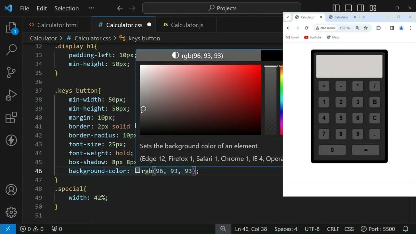This screenshot has height=234, width=416.
Task: Switch to the Calculator.html tab
Action: click(57, 25)
